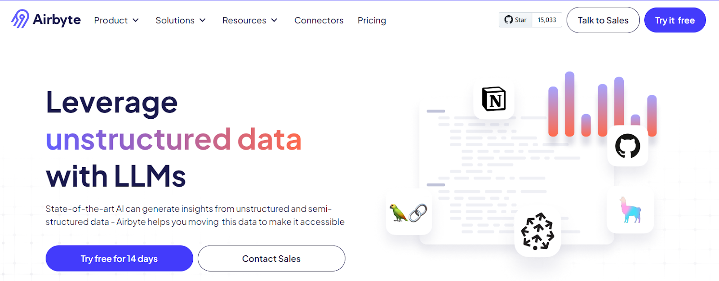
Task: Click the Try free for 14 days button
Action: click(x=119, y=259)
